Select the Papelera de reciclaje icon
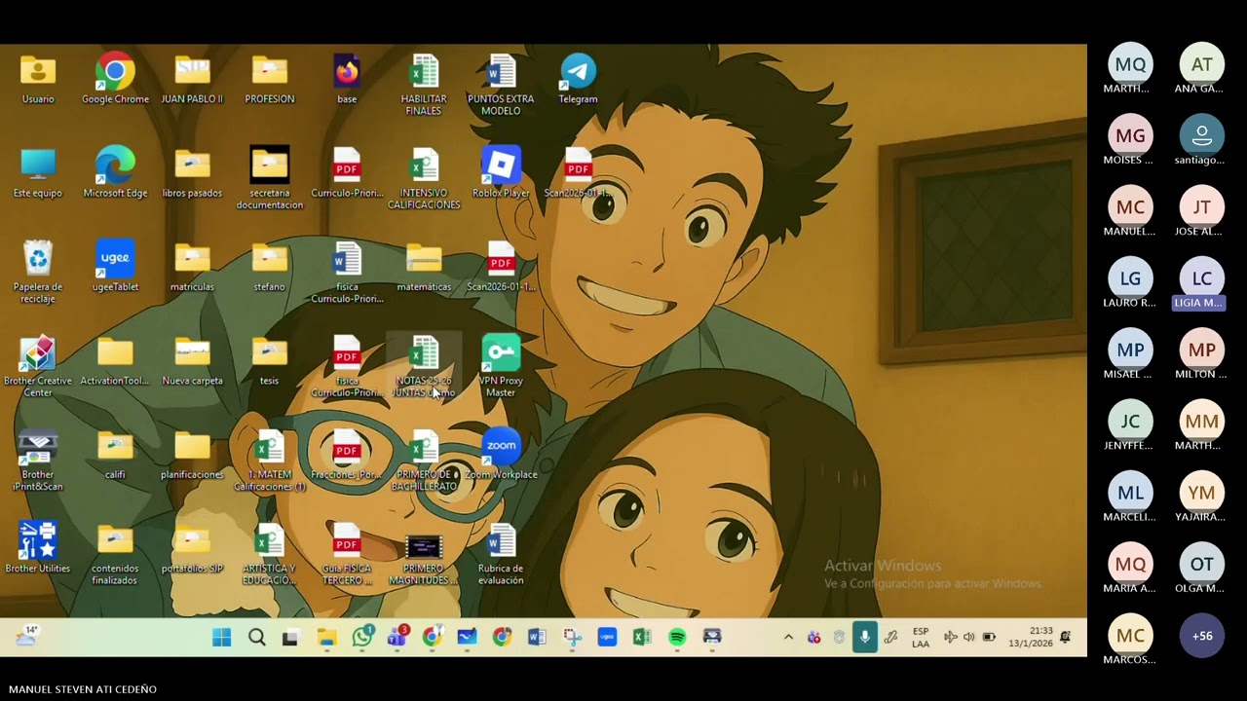Screen dimensions: 1247x701 (38, 273)
